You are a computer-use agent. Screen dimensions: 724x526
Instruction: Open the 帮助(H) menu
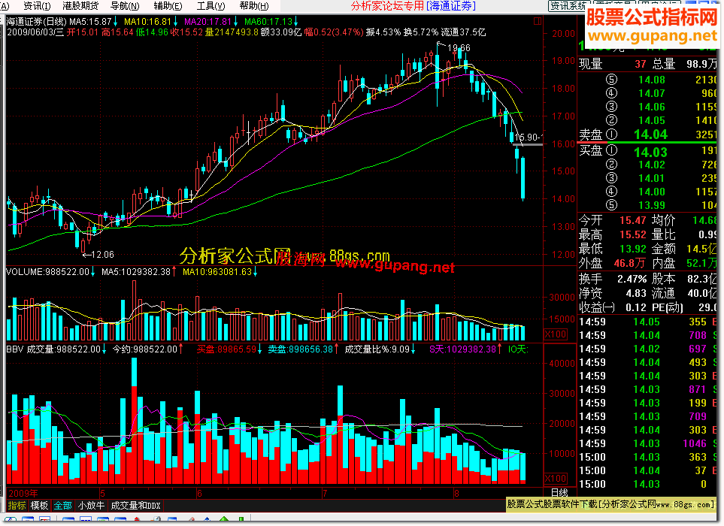point(254,6)
